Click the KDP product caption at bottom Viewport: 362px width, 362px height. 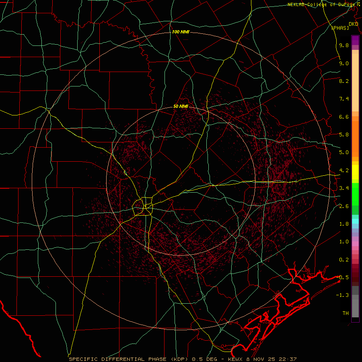(183, 359)
